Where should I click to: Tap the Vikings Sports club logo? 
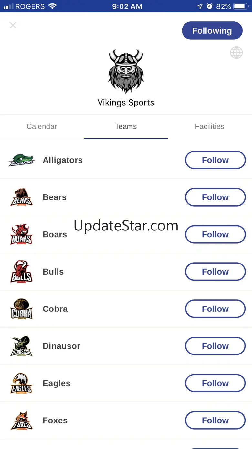pos(126,71)
